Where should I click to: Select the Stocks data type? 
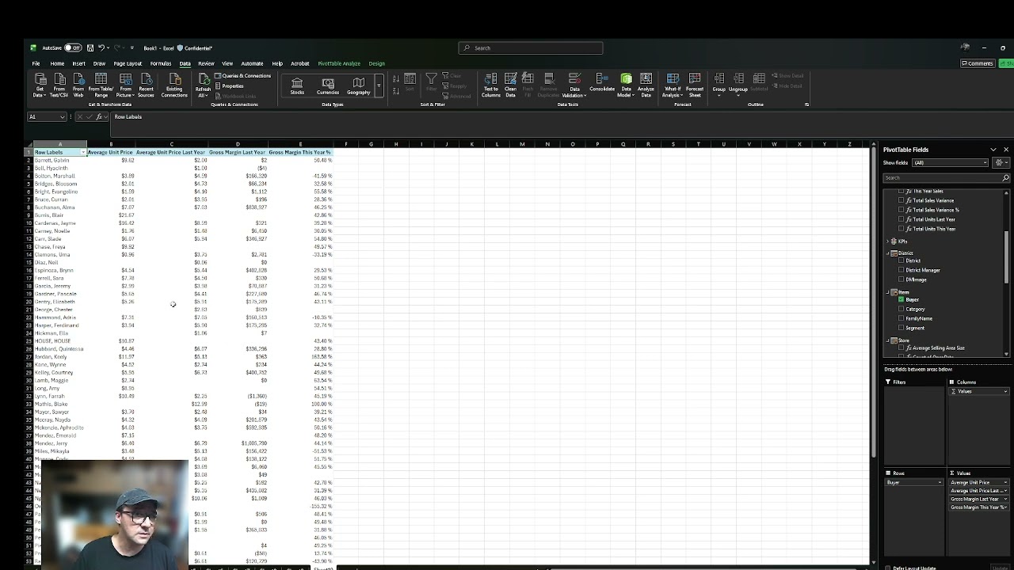coord(297,85)
